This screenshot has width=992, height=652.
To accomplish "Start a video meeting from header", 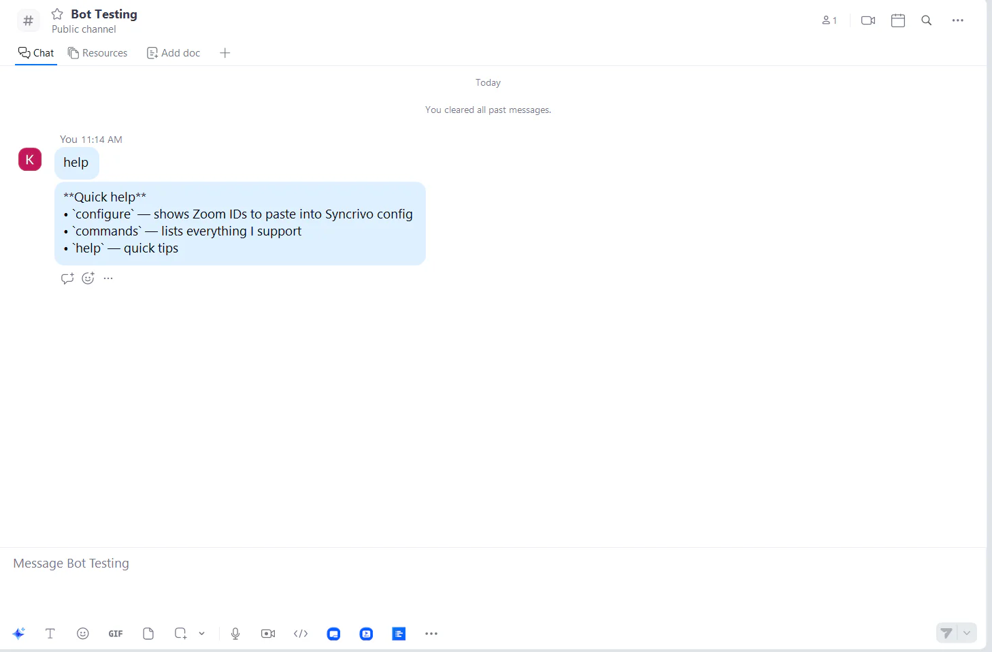I will coord(868,20).
